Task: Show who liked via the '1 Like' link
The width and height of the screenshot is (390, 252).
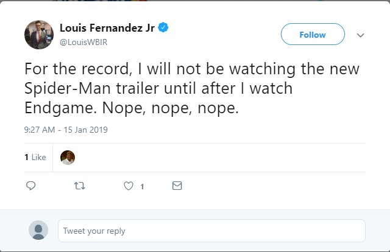Action: click(x=35, y=157)
